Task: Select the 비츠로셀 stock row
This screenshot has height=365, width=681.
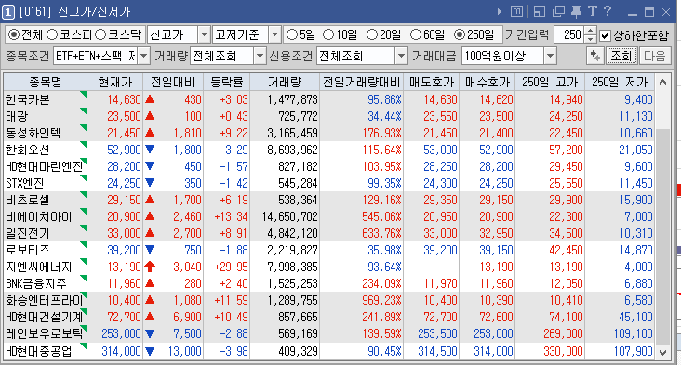Action: tap(328, 201)
